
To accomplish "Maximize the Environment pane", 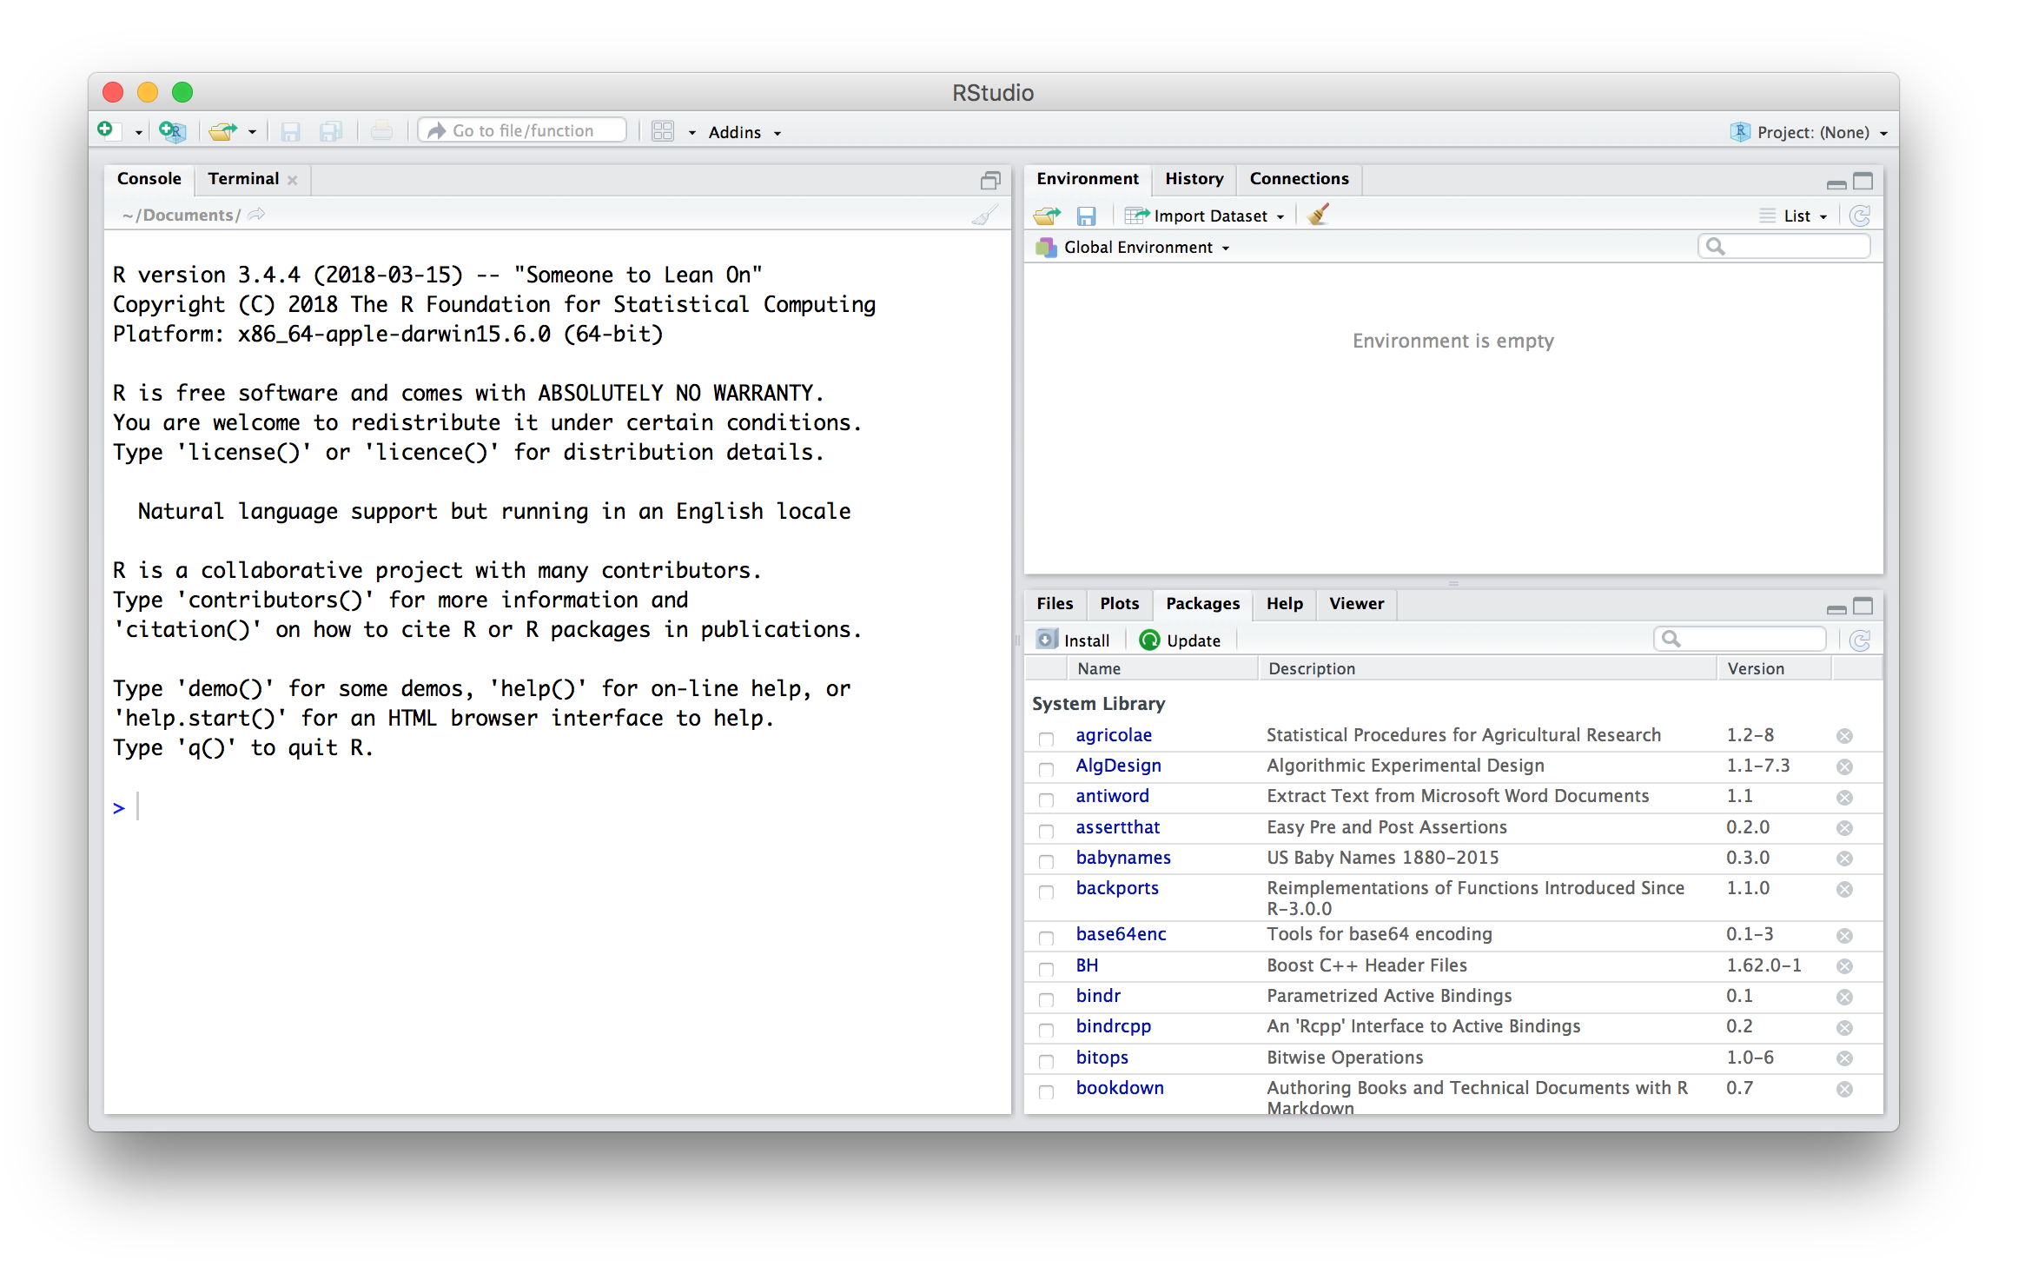I will tap(1863, 181).
